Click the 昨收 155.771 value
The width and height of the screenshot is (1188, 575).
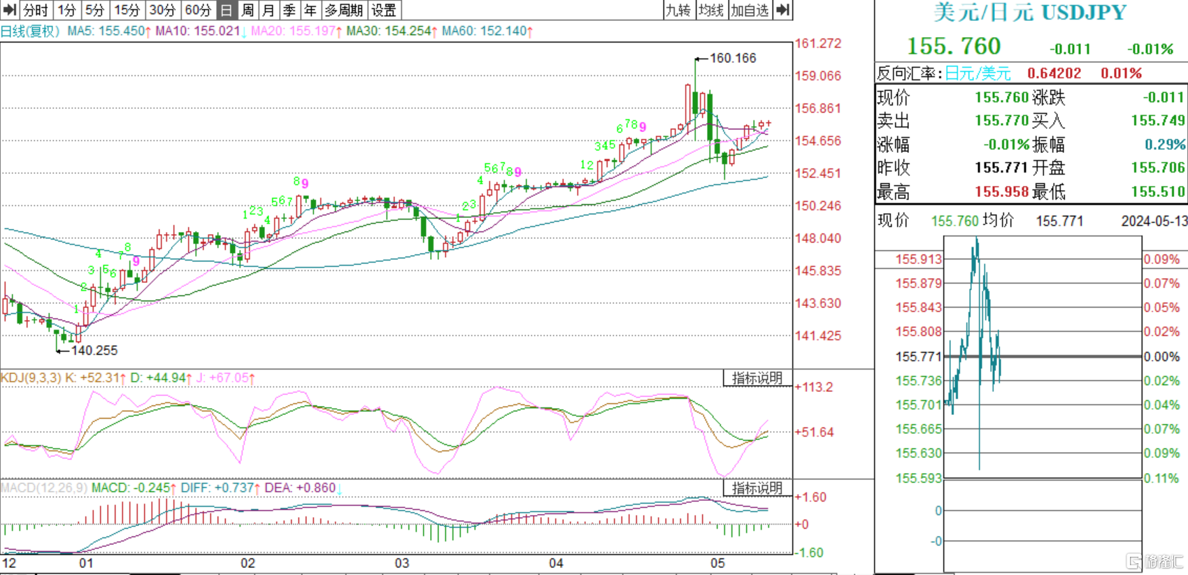(x=1002, y=168)
